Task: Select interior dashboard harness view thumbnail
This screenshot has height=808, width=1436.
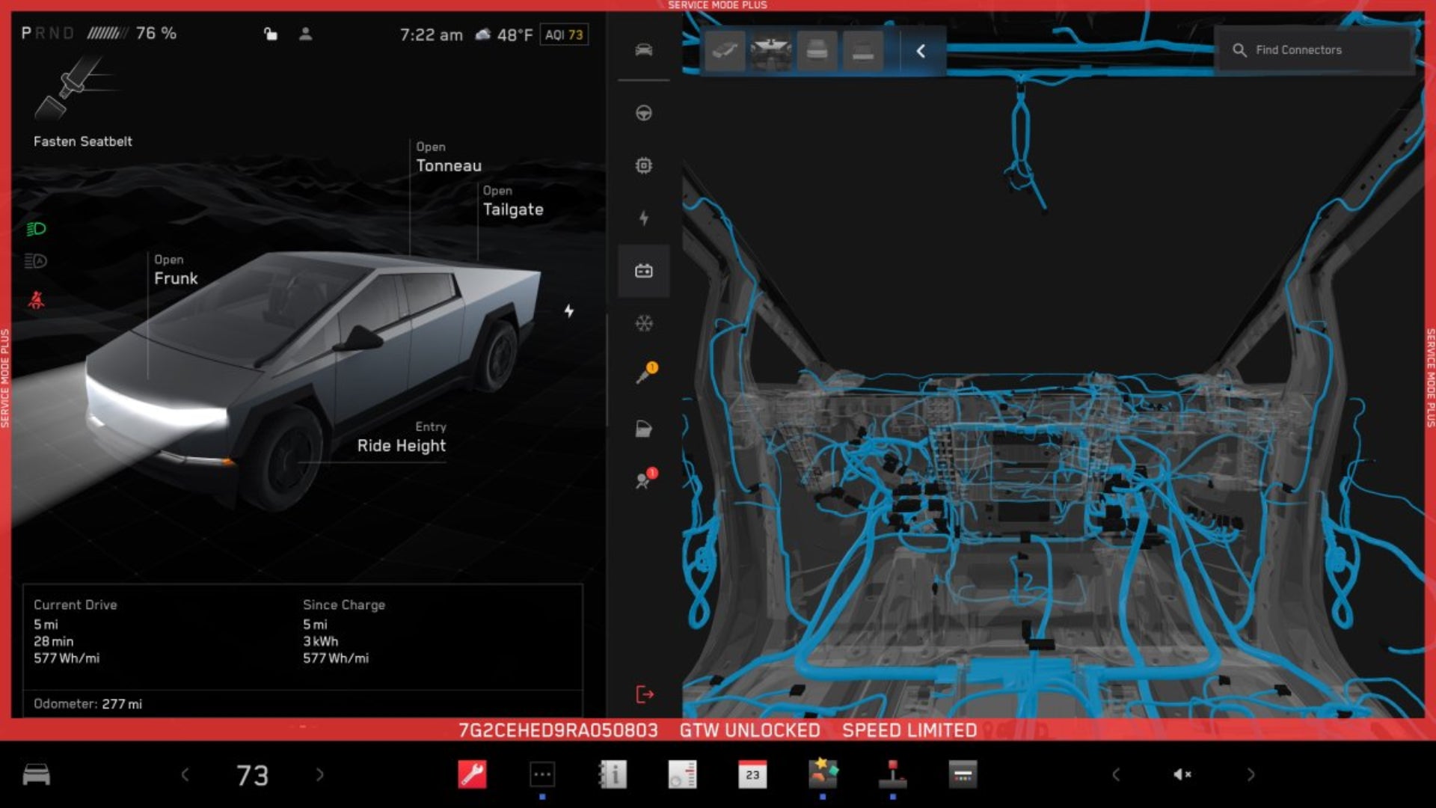Action: pos(770,51)
